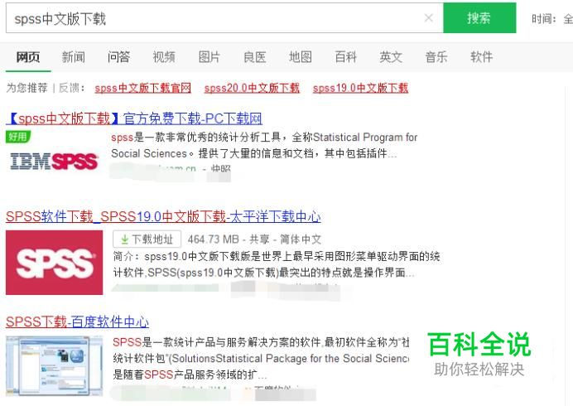This screenshot has height=406, width=573.
Task: Click the 时间 filter label
Action: 543,19
